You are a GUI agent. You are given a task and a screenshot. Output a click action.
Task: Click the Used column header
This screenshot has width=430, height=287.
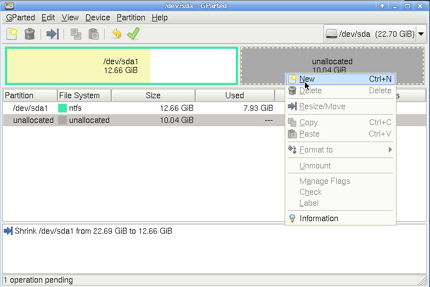[235, 95]
